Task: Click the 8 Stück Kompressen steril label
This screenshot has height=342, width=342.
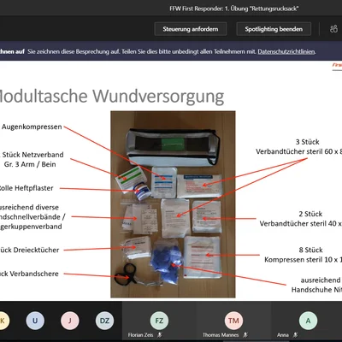Action: point(303,255)
